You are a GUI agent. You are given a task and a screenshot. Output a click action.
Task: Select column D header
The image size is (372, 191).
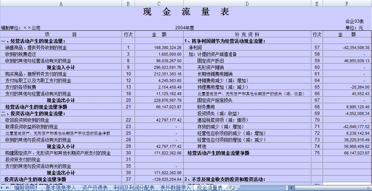[x=247, y=4]
